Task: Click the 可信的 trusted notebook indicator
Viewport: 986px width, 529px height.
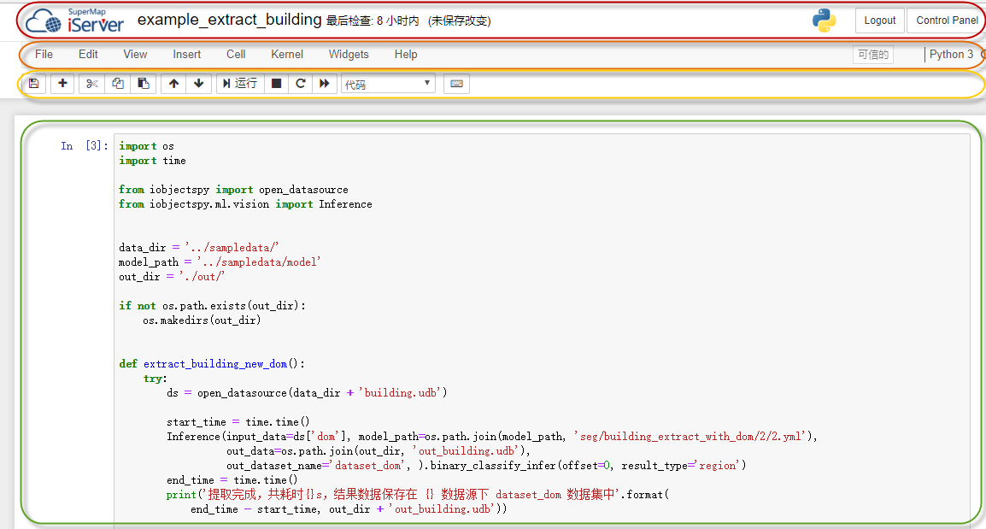Action: click(873, 55)
